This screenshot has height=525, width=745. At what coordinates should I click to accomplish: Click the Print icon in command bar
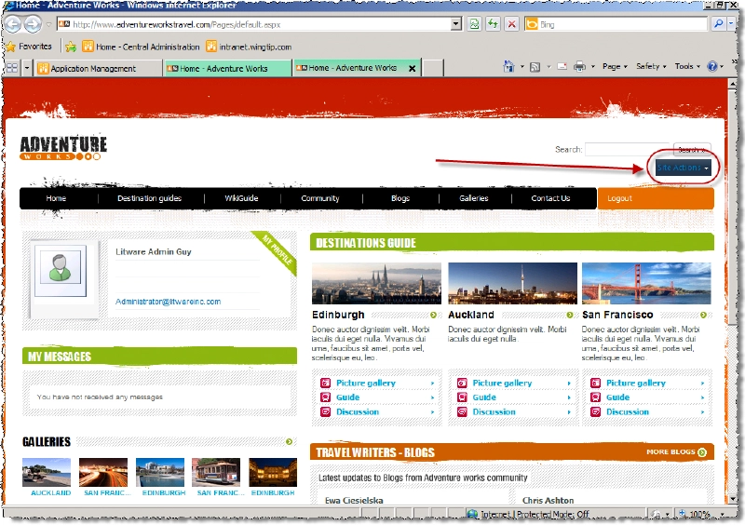click(579, 67)
